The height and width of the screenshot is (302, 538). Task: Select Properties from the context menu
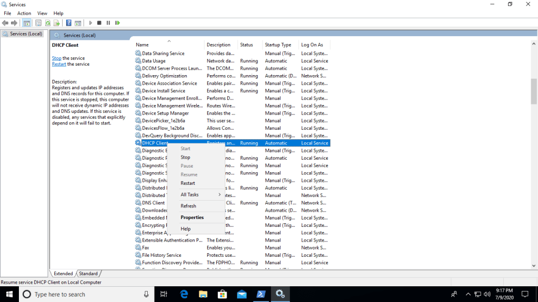pyautogui.click(x=192, y=217)
